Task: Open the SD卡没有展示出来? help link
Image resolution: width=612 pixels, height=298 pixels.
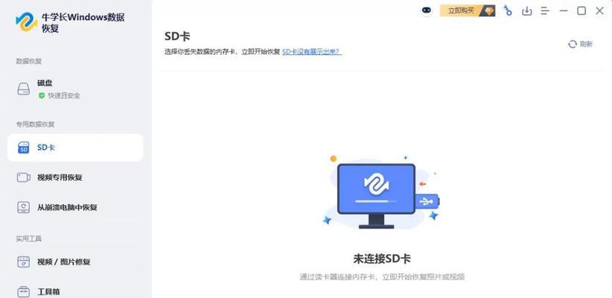Action: coord(312,51)
